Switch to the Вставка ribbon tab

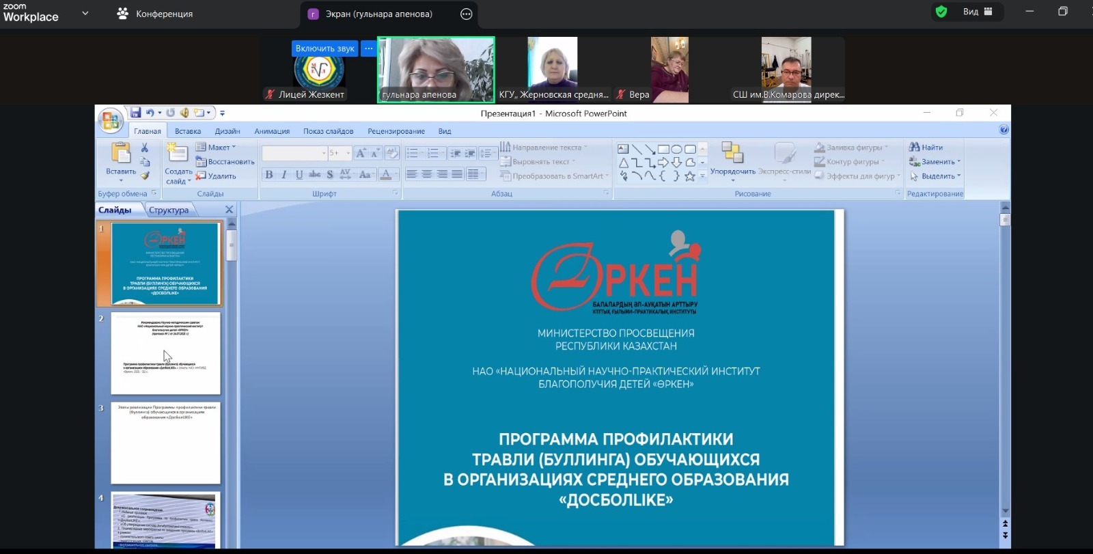pos(188,131)
